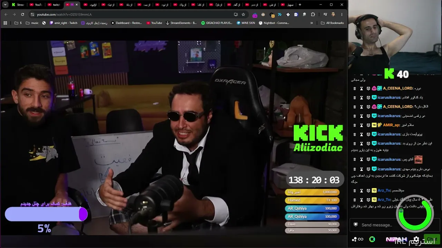Click the YouTube video to pause playback

coord(174,138)
